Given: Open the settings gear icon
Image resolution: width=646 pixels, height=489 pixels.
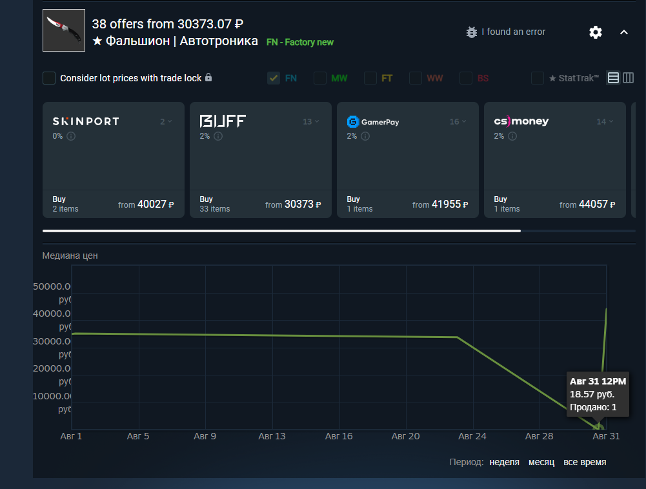Looking at the screenshot, I should pos(595,32).
